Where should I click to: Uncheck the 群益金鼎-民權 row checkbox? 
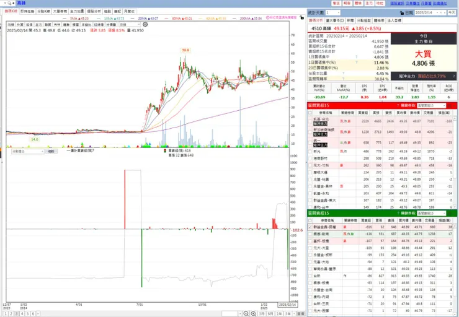pyautogui.click(x=310, y=227)
